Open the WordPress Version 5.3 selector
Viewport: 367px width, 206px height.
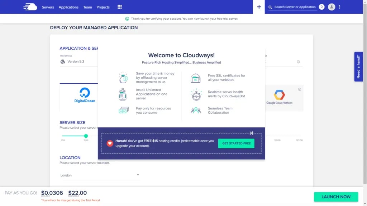coord(78,62)
